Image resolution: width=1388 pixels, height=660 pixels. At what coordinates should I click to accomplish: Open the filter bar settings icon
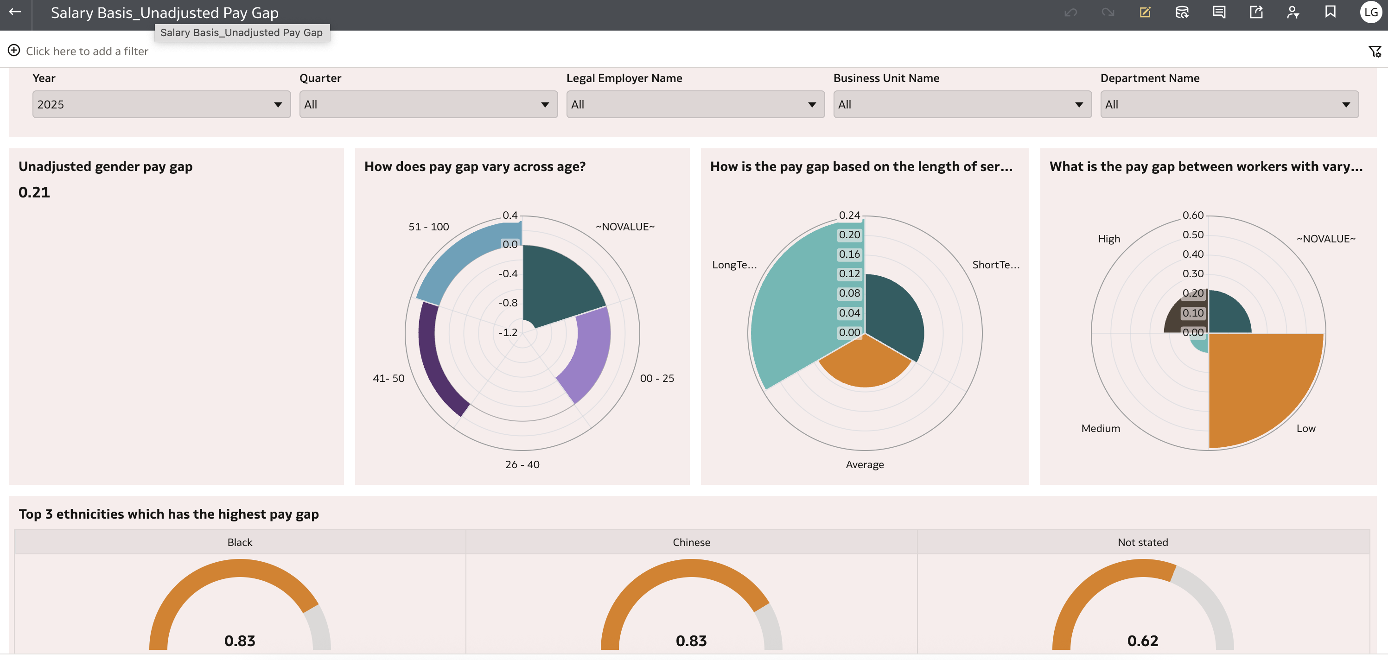[1375, 51]
